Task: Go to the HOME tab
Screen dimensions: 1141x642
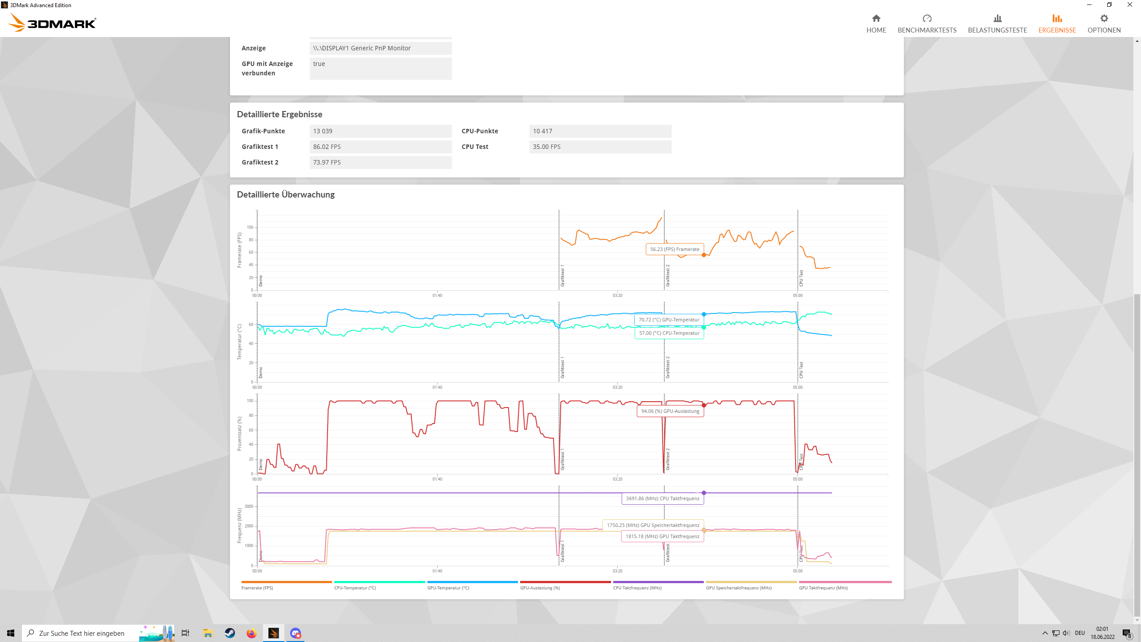Action: (876, 23)
